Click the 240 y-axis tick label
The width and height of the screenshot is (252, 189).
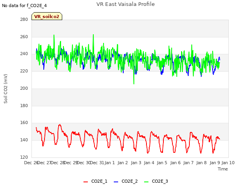pos(24,54)
